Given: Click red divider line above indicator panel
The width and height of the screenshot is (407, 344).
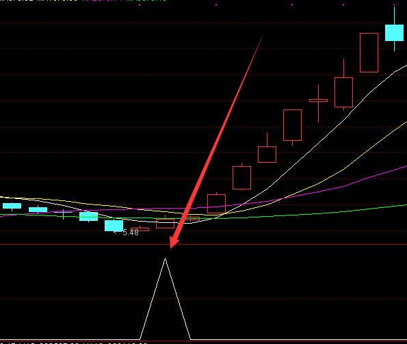Looking at the screenshot, I should point(204,244).
